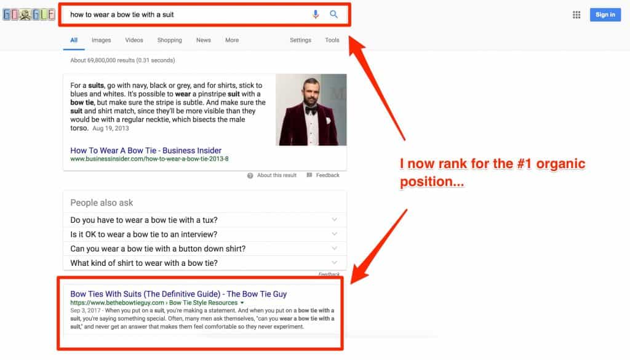Screen dimensions: 630x360
Task: Switch to the Videos tab
Action: pyautogui.click(x=134, y=40)
